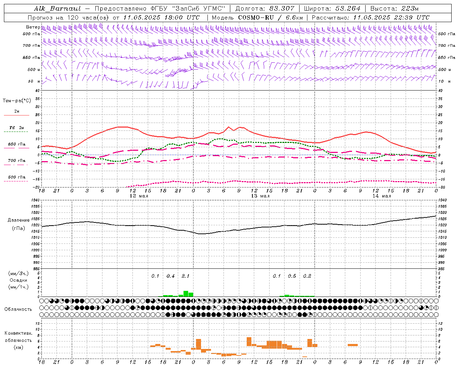Click the 'Облачность' cloud cover label
Viewport: 457px width, 365px height.
click(18, 309)
